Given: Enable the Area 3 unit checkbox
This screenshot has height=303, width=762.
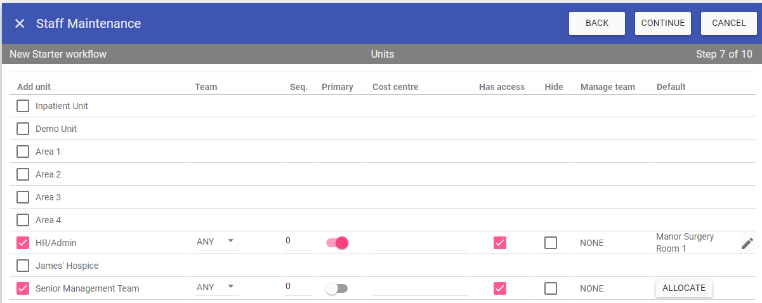Looking at the screenshot, I should (23, 197).
